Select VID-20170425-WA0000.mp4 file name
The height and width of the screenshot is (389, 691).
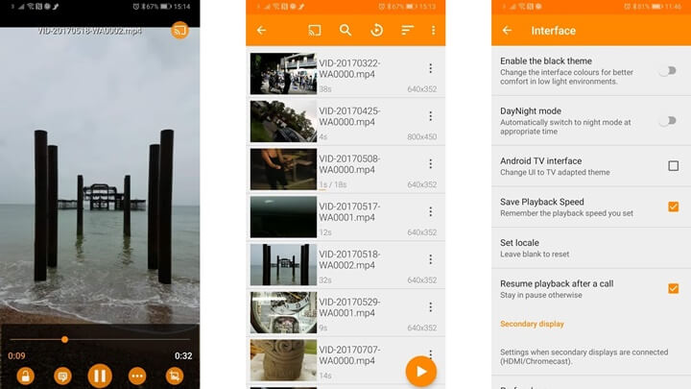tap(349, 116)
